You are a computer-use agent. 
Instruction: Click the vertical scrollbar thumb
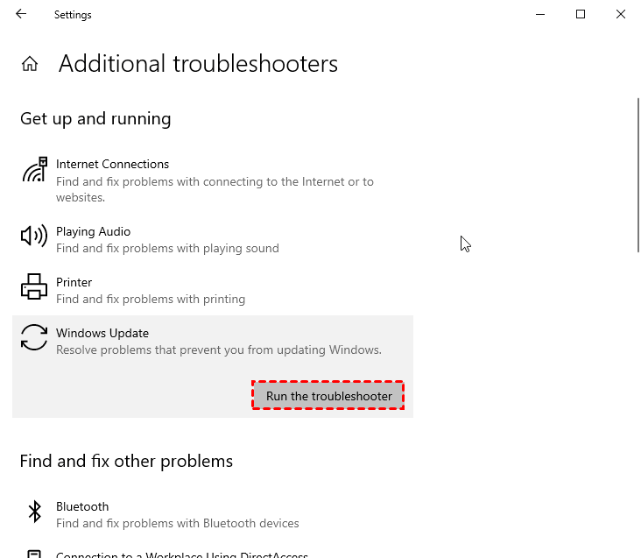pyautogui.click(x=637, y=175)
